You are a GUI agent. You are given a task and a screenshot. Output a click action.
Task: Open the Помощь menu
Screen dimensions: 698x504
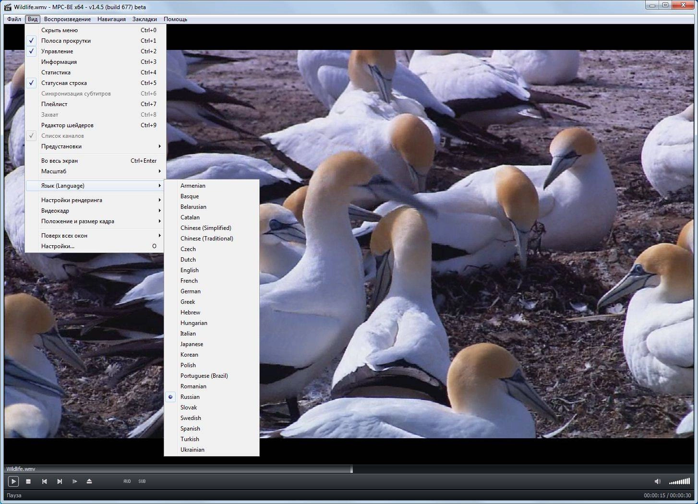pos(175,19)
